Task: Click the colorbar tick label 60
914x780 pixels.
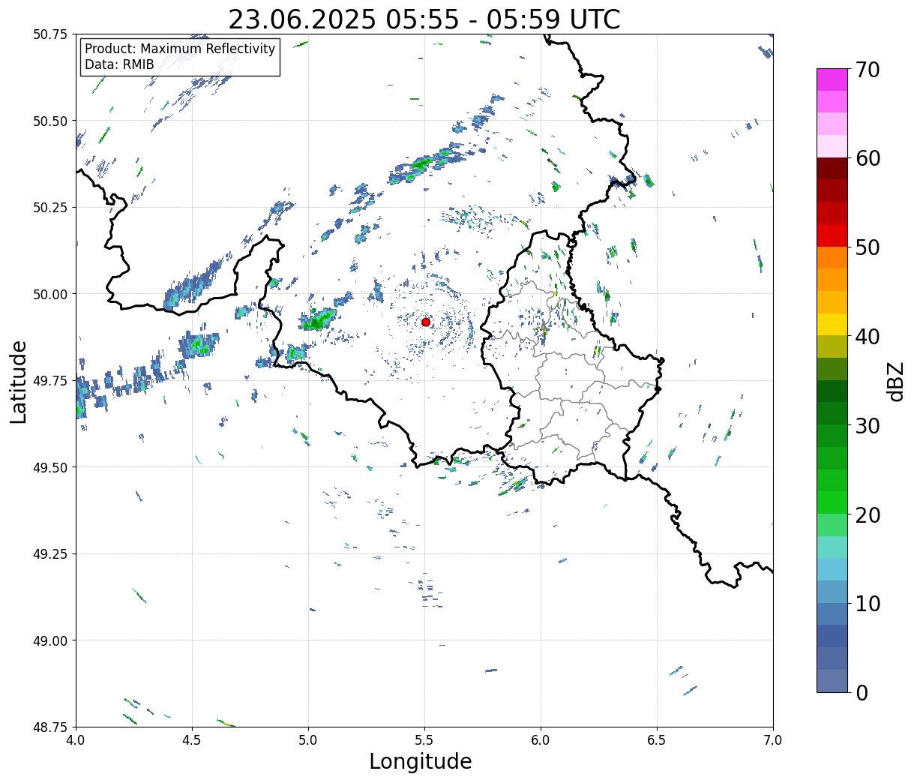Action: [x=868, y=158]
